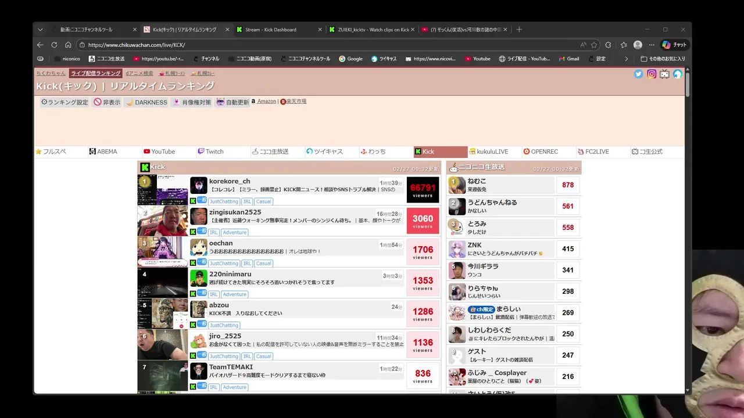Open the Gmail bookmark

pyautogui.click(x=568, y=59)
